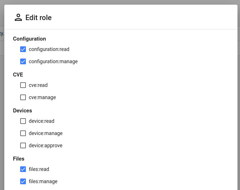Click the Configuration section heading
240x190 pixels.
pos(30,39)
